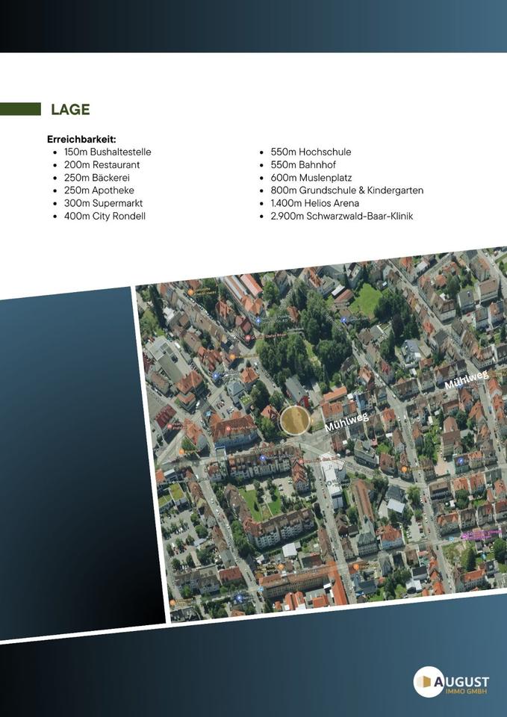Click the 400m City Rondell entry
The image size is (507, 717).
(105, 216)
